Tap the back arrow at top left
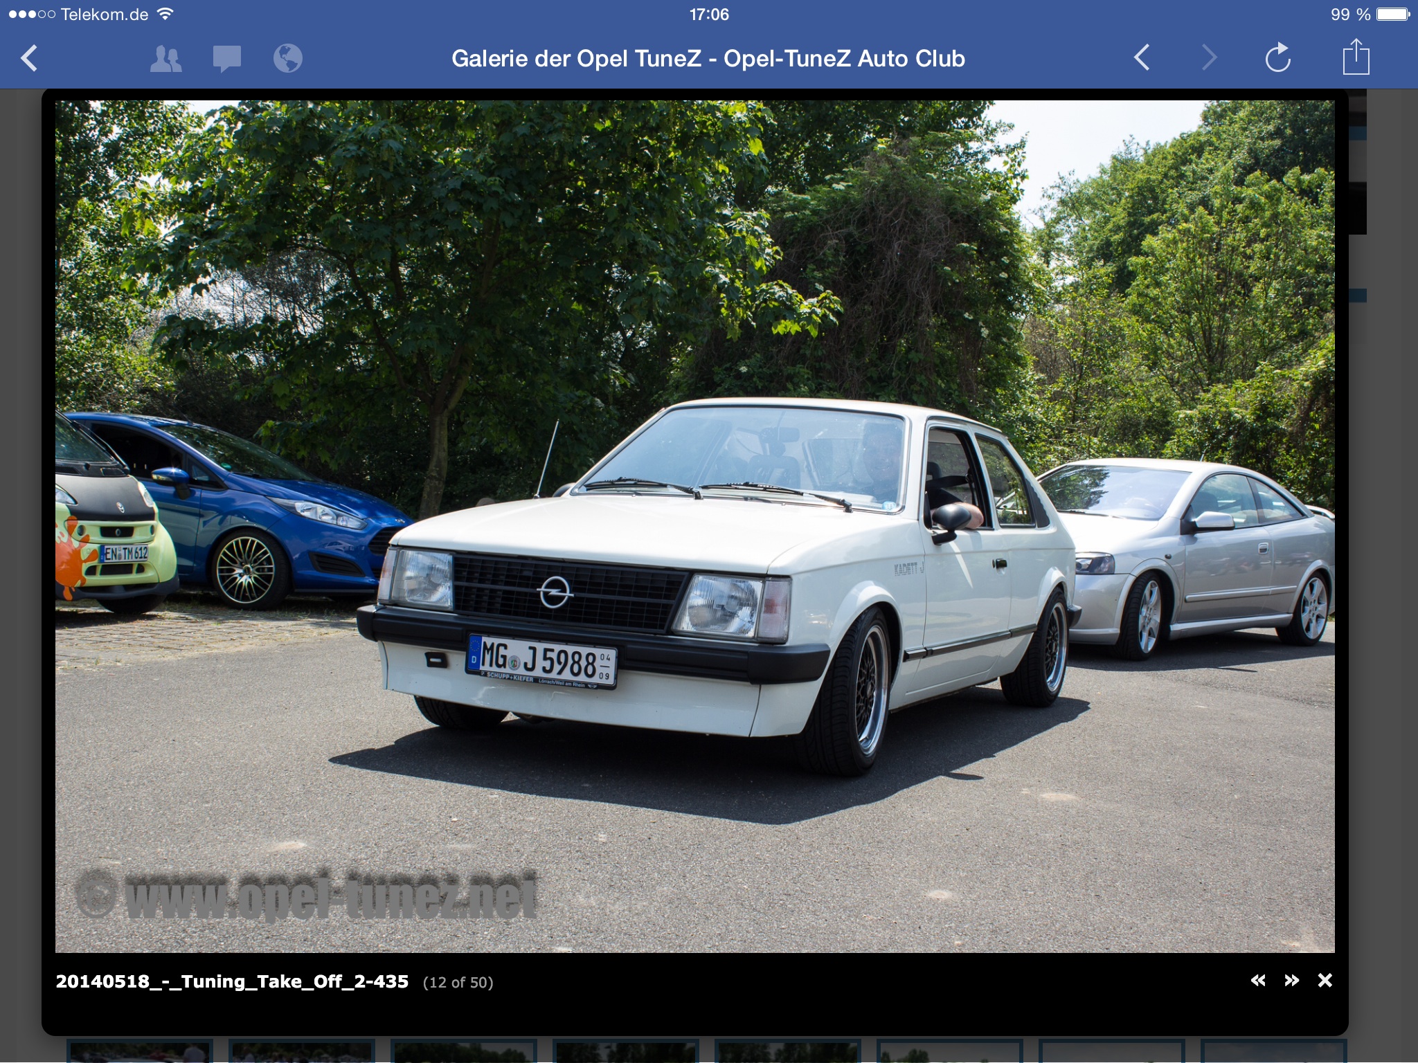1418x1063 pixels. [x=29, y=59]
